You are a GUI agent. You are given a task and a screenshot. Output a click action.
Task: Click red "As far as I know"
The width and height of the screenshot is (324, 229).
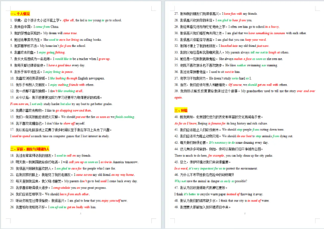(x=185, y=123)
